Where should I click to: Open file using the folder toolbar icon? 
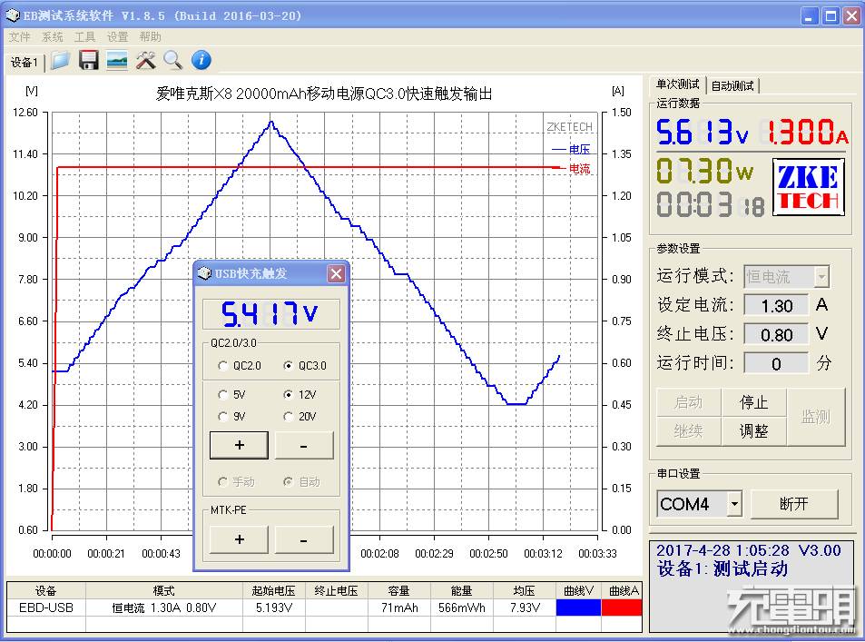tap(60, 60)
